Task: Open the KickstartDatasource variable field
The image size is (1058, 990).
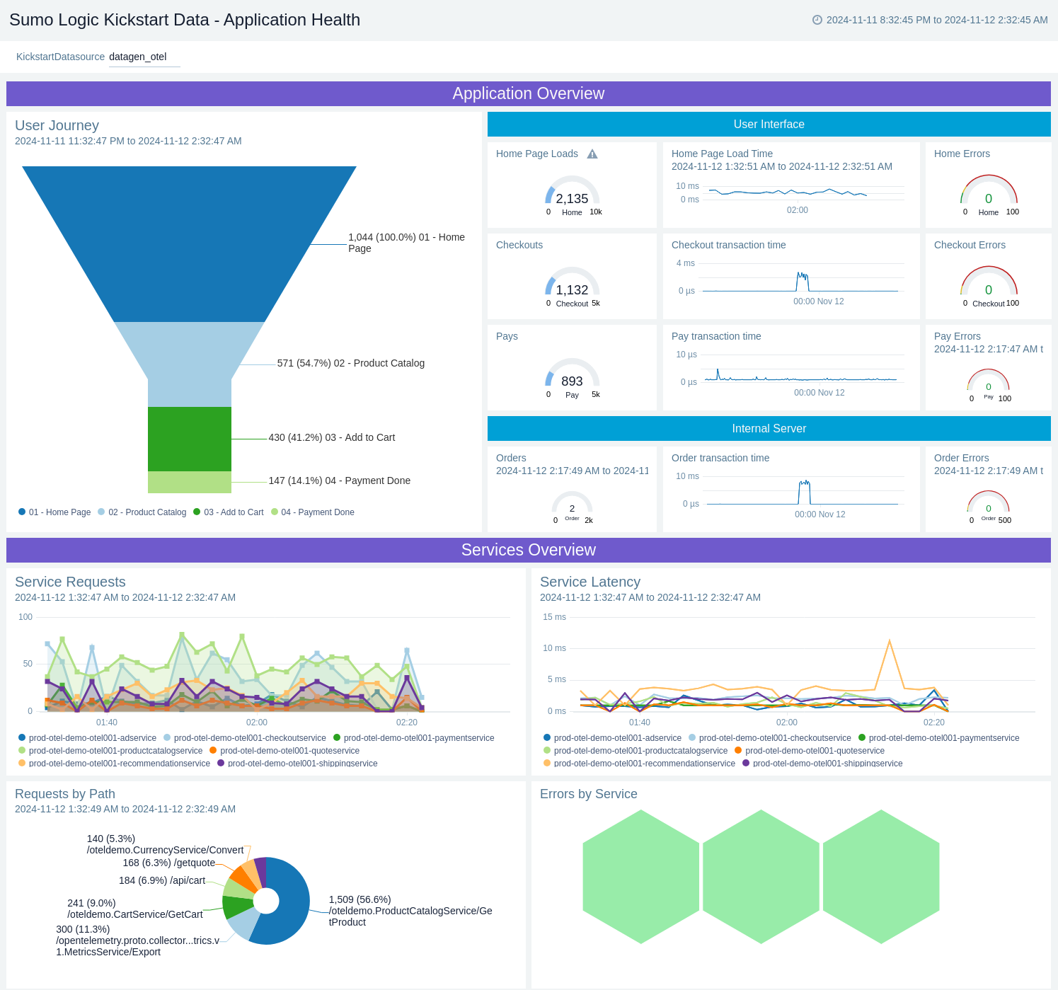Action: (x=144, y=57)
